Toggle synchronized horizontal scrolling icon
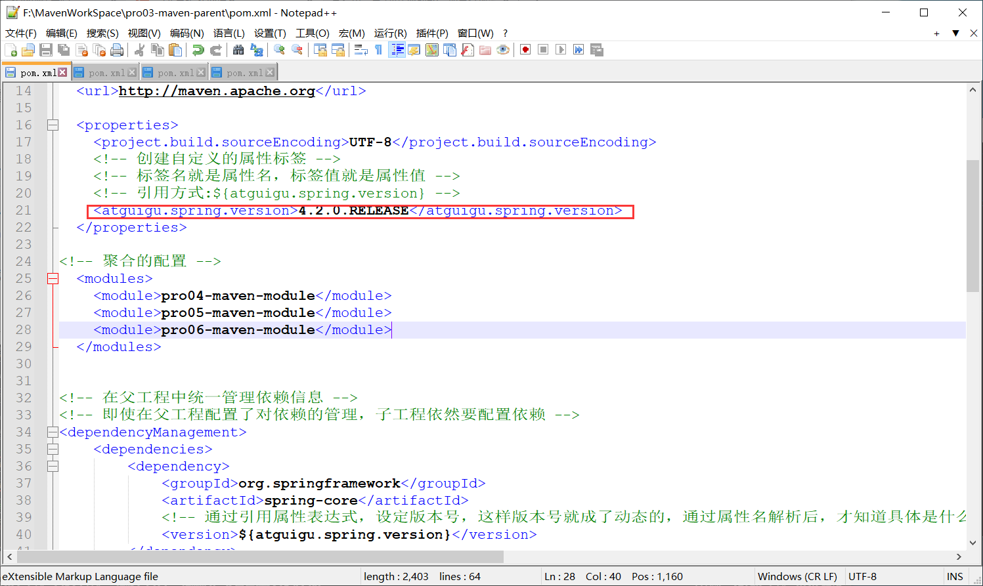Screen dimensions: 983x586 [x=338, y=50]
